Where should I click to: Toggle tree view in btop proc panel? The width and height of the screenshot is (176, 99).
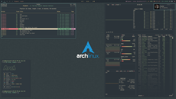162,35
